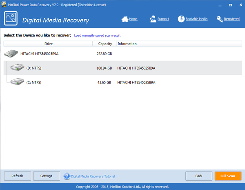Screen dimensions: 245x190
Task: Select the HITACHI HTS545025B9A disk row
Action: [x=123, y=54]
